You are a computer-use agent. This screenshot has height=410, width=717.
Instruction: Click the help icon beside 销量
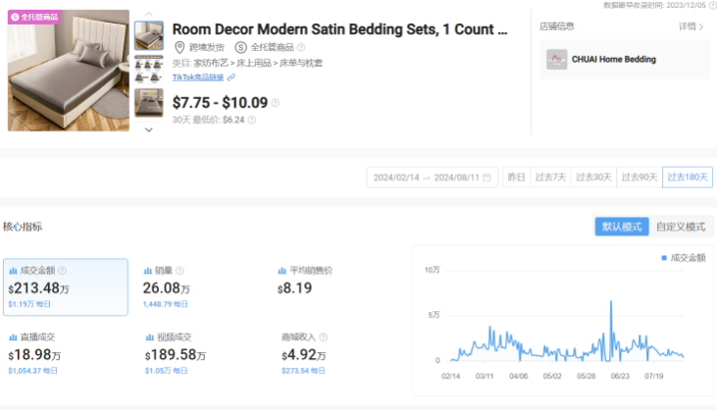coord(179,270)
